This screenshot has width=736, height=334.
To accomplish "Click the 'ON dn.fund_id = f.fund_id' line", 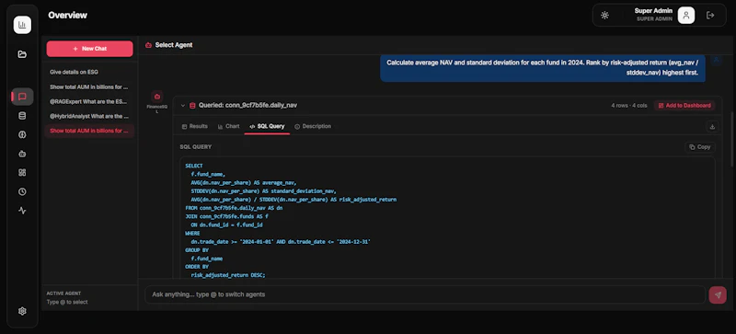I will pyautogui.click(x=226, y=225).
